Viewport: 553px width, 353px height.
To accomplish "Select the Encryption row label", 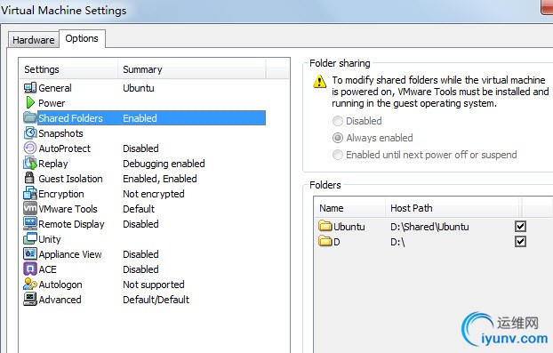I will pos(61,194).
